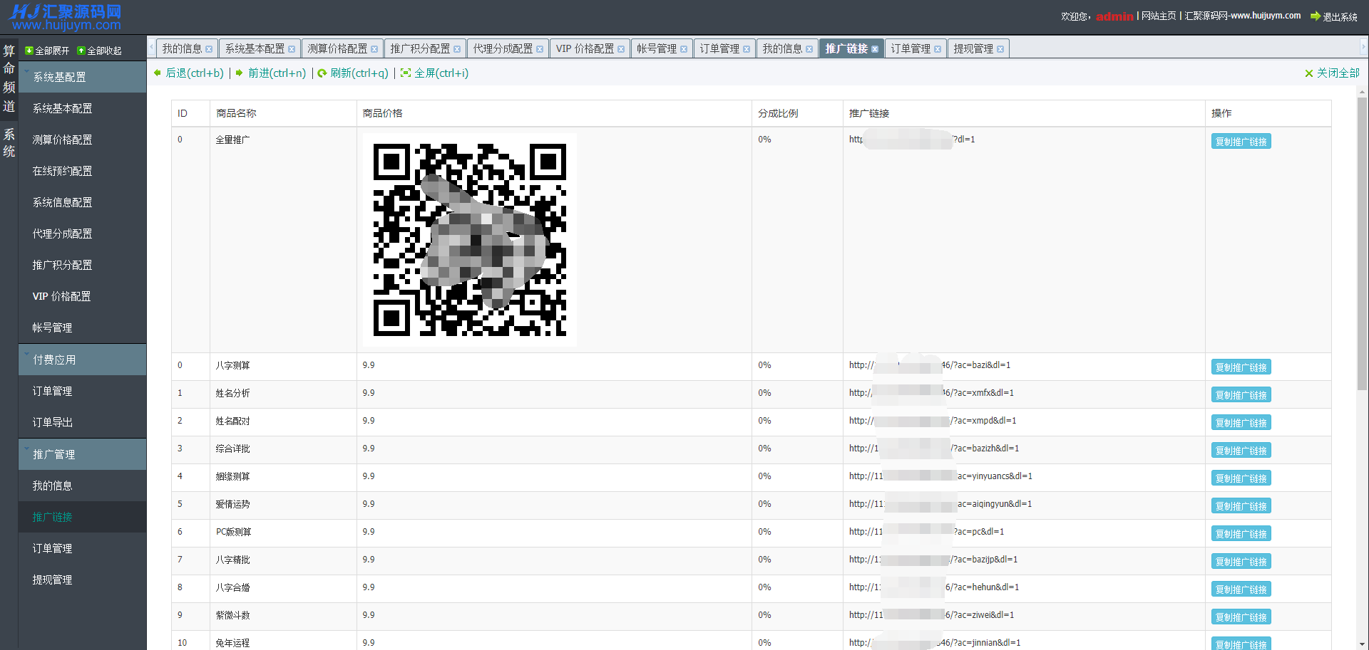This screenshot has height=650, width=1369.
Task: Collapse the 系统基配置 sidebar section
Action: [83, 77]
